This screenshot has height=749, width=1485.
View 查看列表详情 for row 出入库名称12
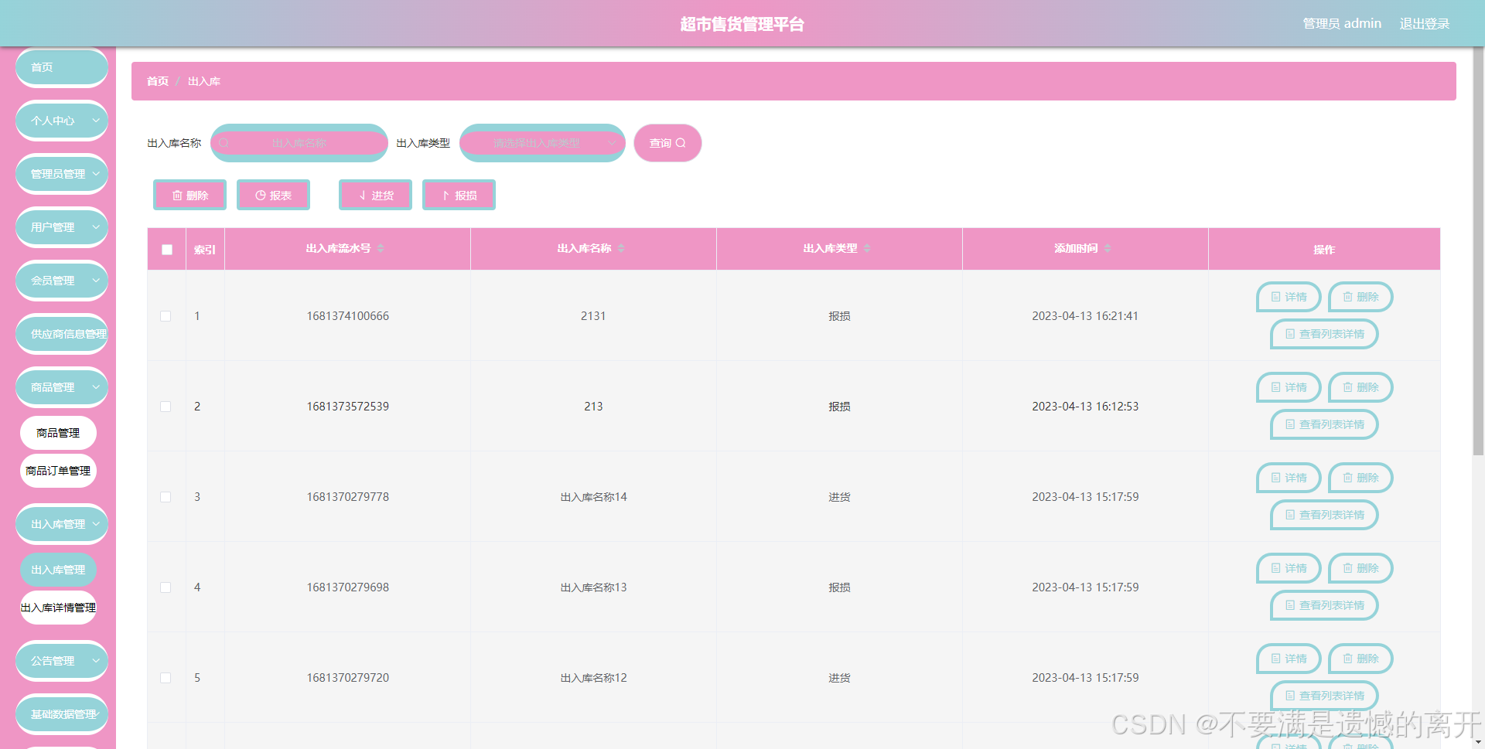[1324, 696]
